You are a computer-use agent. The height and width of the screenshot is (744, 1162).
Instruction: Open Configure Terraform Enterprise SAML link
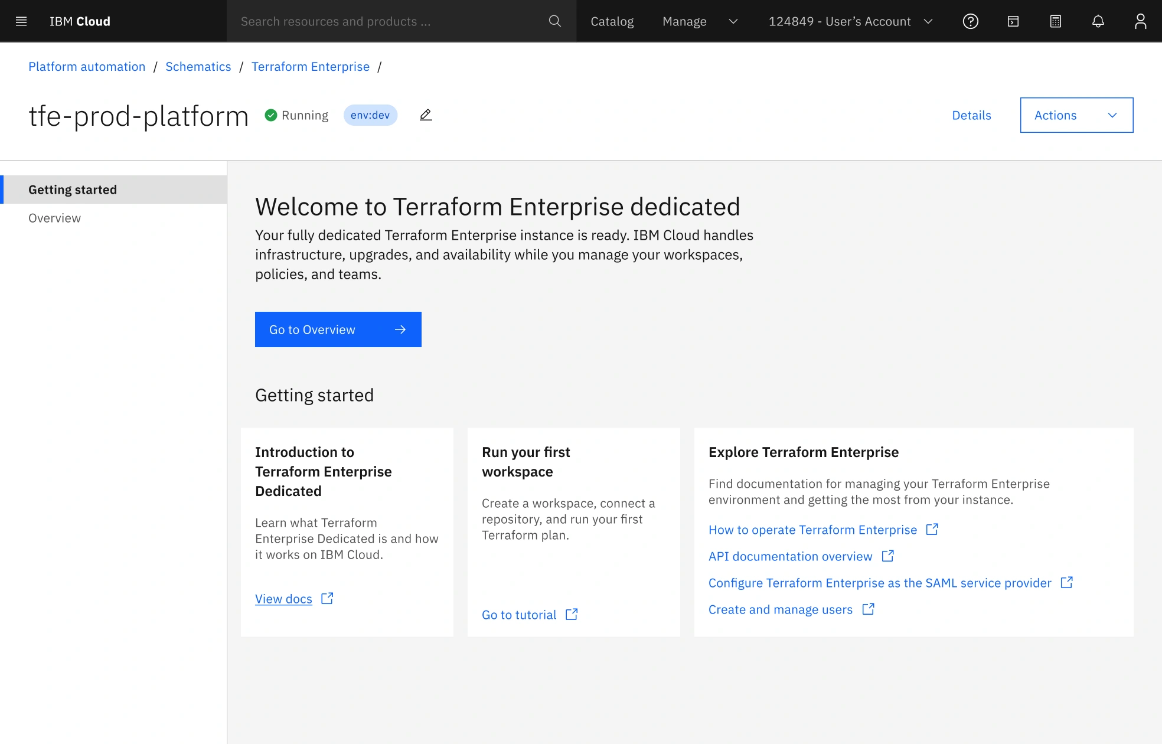click(x=880, y=583)
